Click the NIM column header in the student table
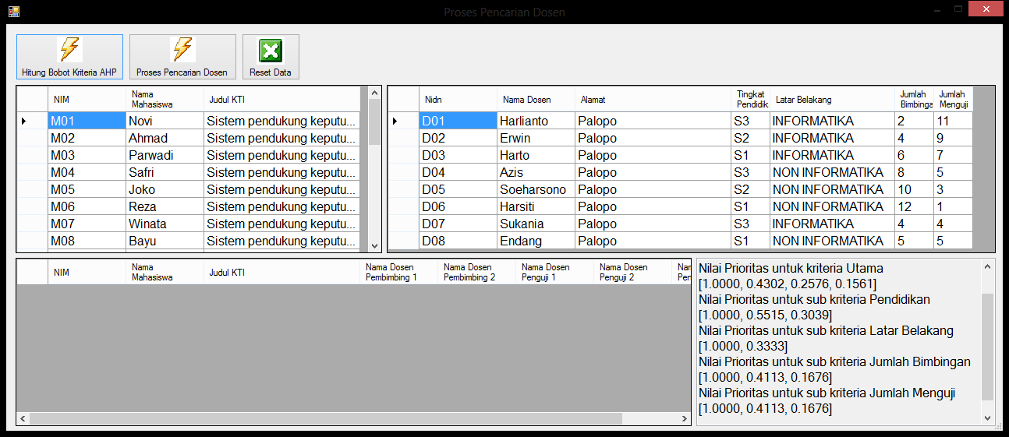 [62, 100]
